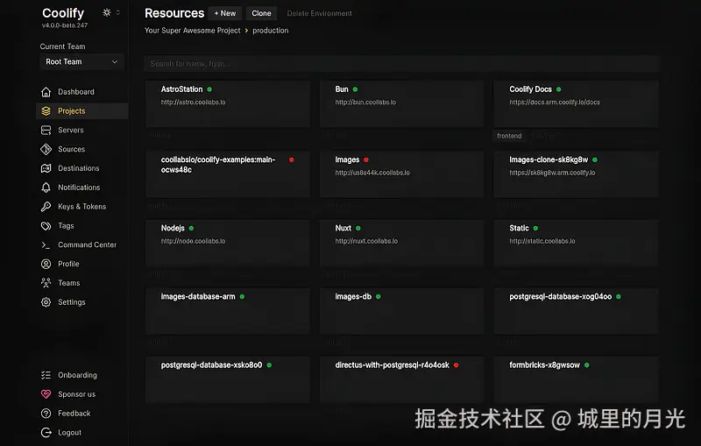Click the Settings gear icon
This screenshot has height=446, width=701.
[46, 302]
